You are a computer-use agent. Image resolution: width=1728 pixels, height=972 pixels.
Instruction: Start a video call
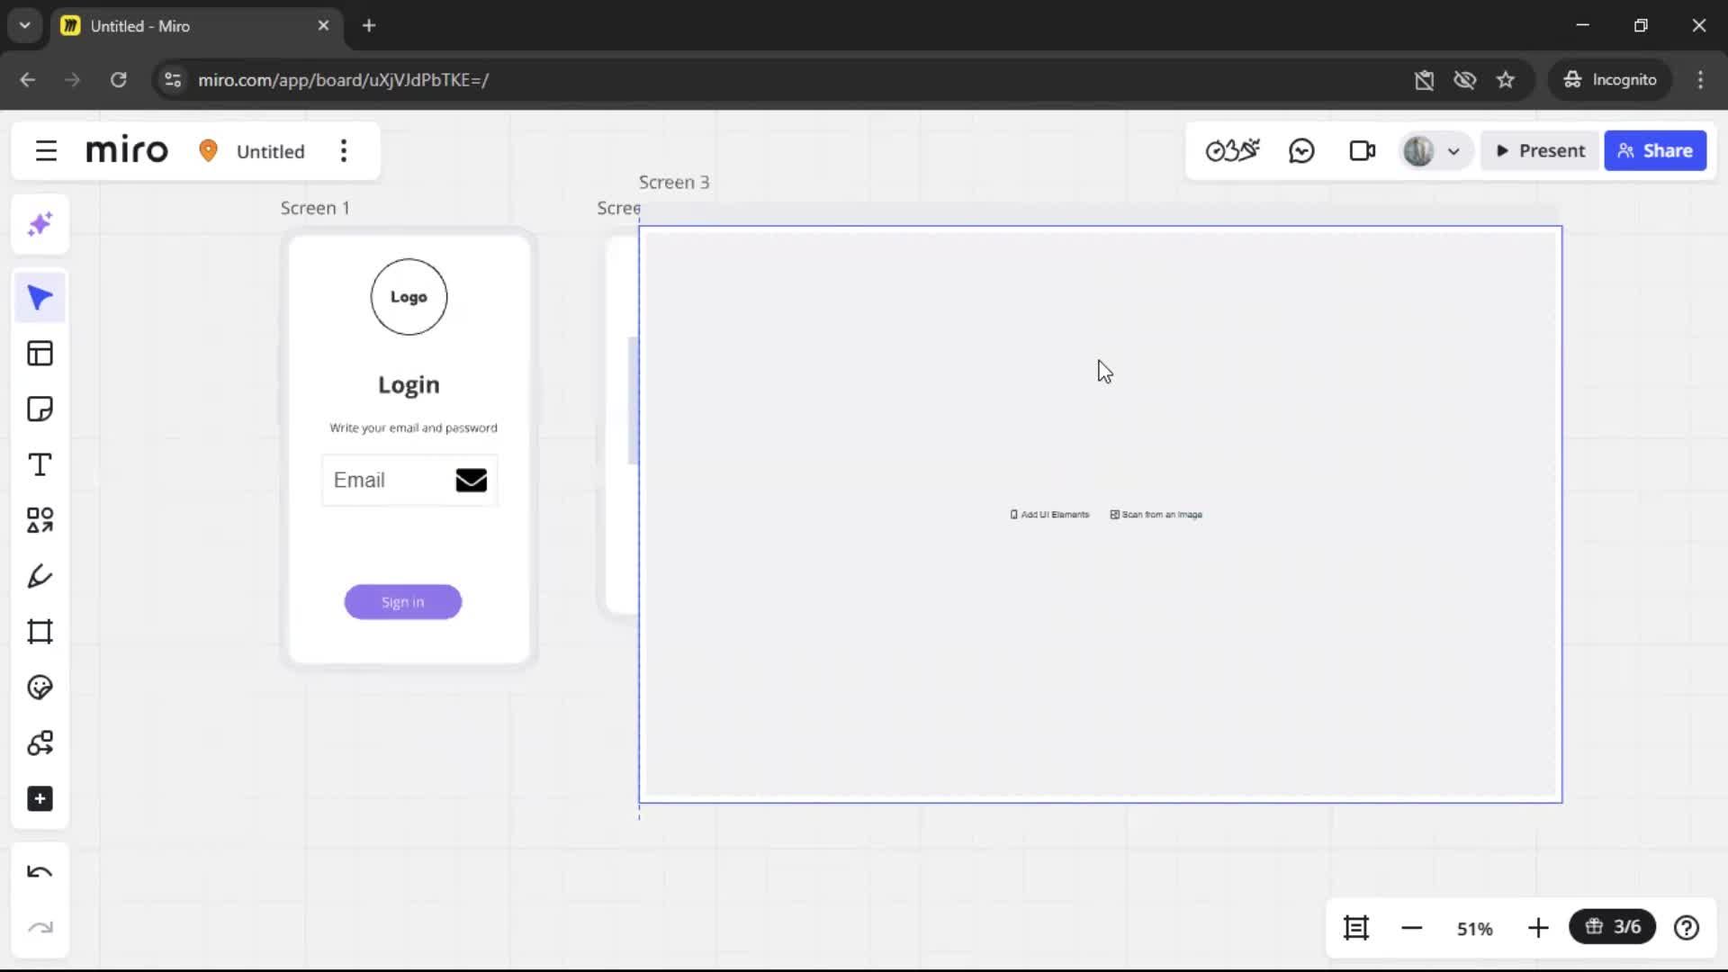tap(1363, 150)
